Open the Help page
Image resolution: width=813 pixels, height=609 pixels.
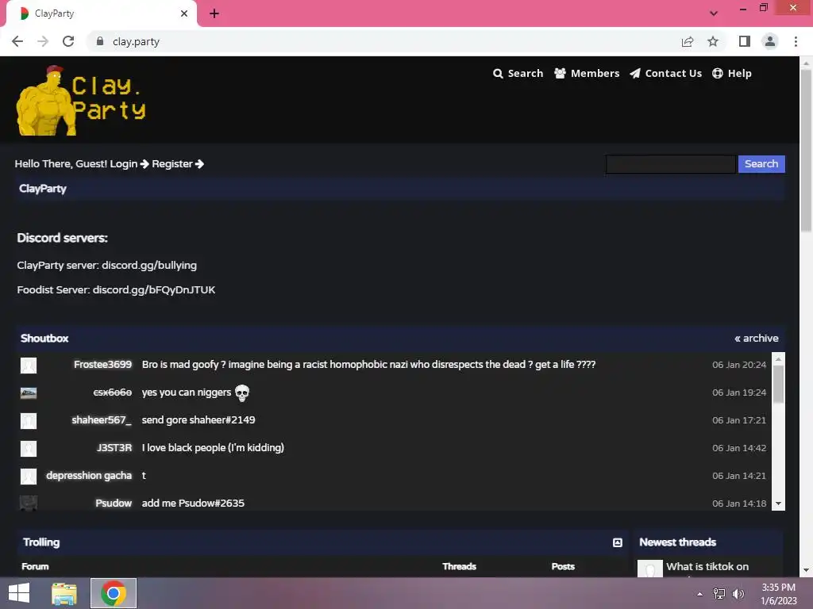(731, 74)
